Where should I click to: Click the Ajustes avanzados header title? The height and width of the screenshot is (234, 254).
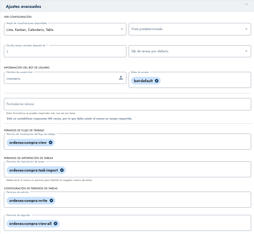[24, 7]
